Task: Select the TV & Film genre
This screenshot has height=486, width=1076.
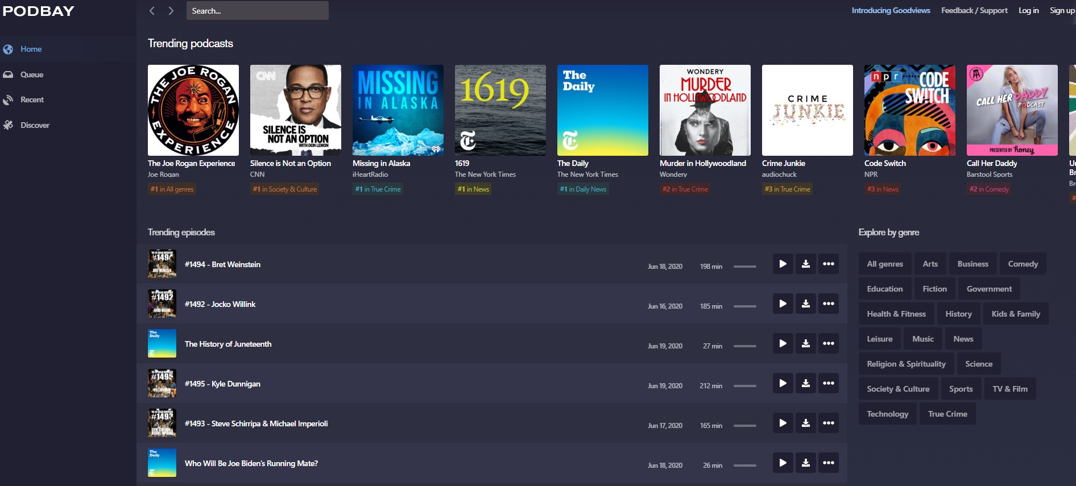Action: point(1010,389)
